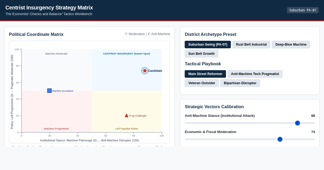Activate the Main Street Reformer playbook
This screenshot has width=324, height=170.
coord(205,74)
